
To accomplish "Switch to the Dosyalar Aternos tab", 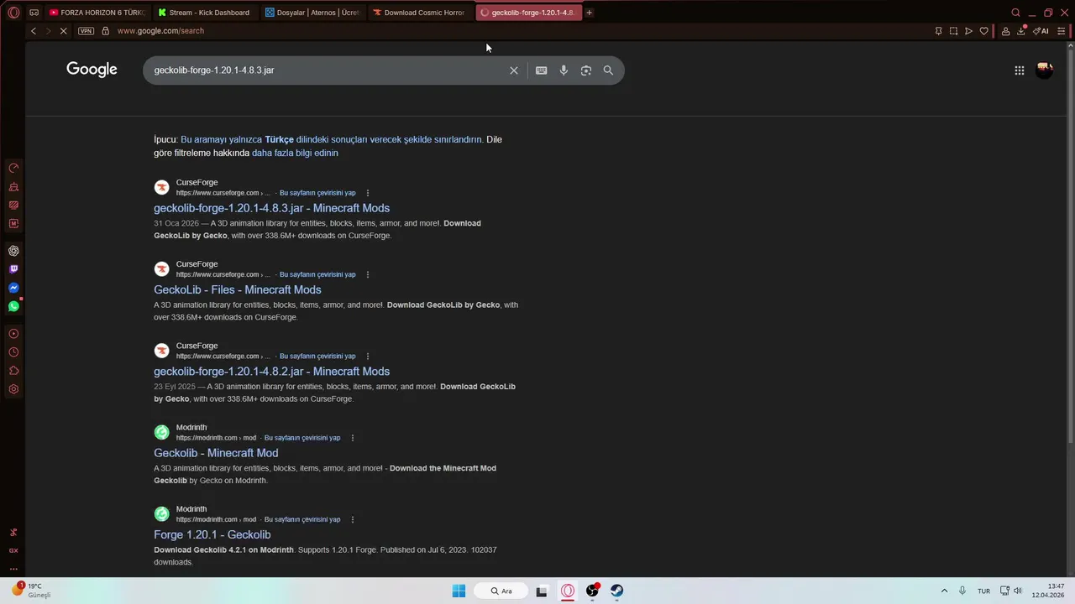I will 312,13.
